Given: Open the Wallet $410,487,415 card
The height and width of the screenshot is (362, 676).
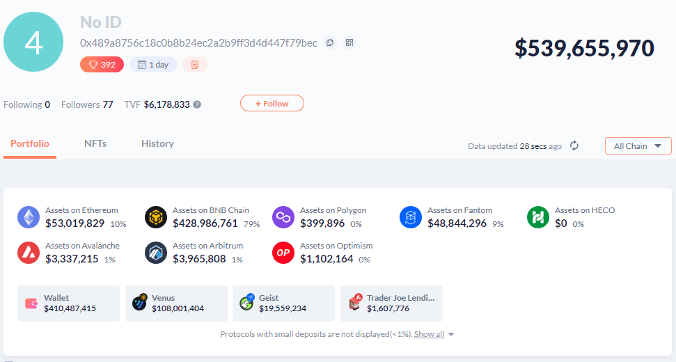Looking at the screenshot, I should tap(68, 304).
